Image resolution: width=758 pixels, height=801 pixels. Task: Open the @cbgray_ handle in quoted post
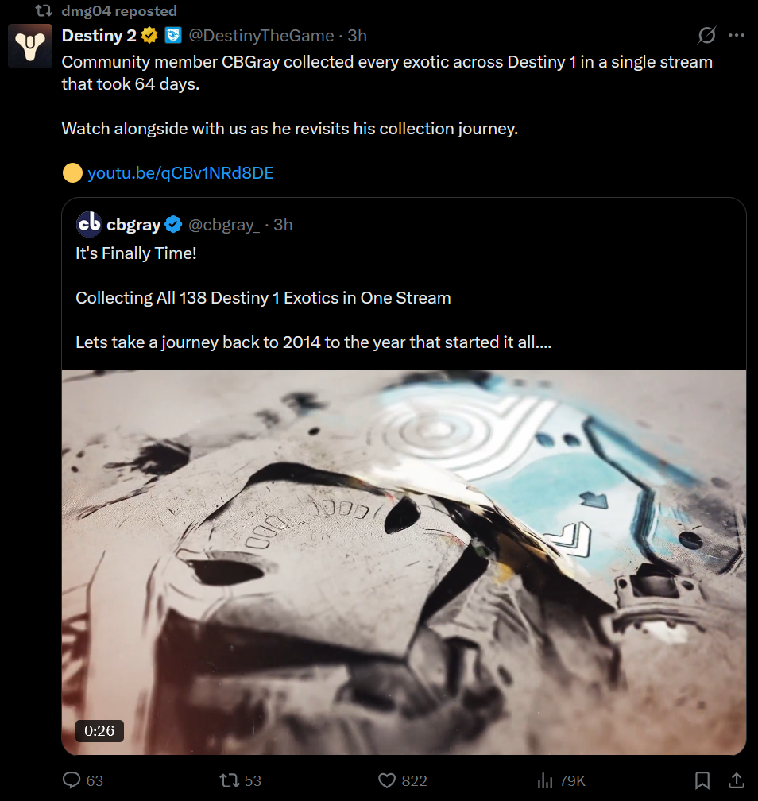(224, 225)
